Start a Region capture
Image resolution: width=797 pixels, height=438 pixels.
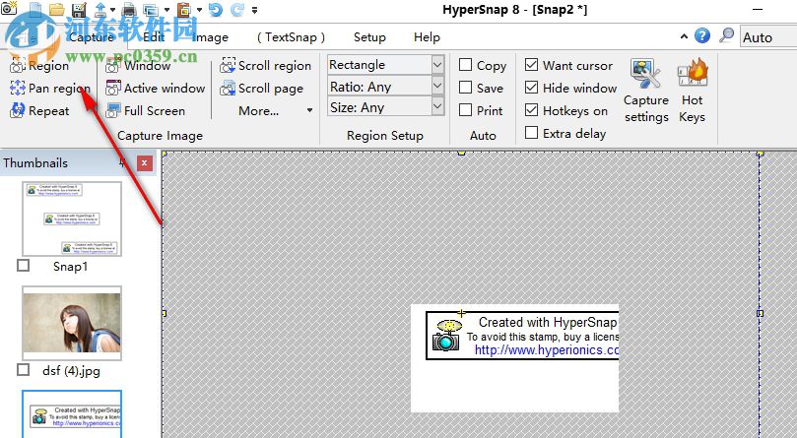[39, 66]
